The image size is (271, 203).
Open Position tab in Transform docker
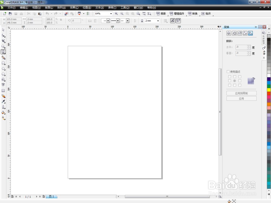[x=229, y=33]
